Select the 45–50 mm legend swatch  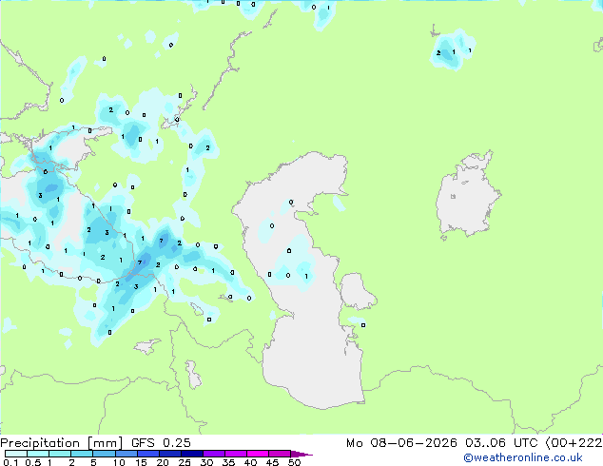(x=280, y=454)
